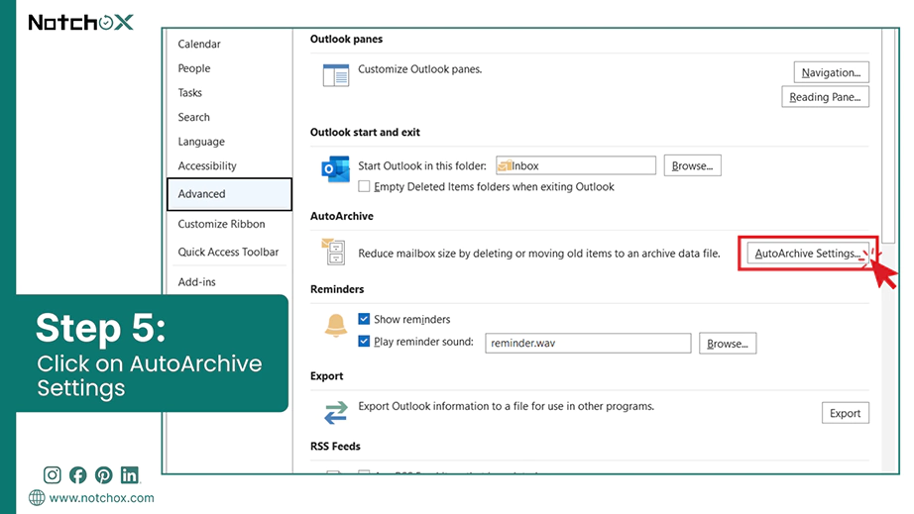The width and height of the screenshot is (914, 514).
Task: Click the Navigation... button
Action: pyautogui.click(x=832, y=72)
